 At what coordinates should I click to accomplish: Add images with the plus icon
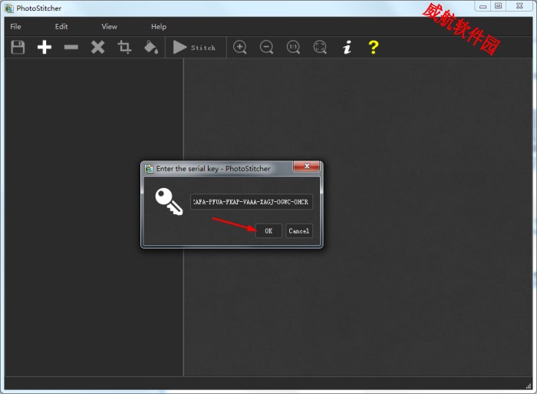pyautogui.click(x=44, y=48)
